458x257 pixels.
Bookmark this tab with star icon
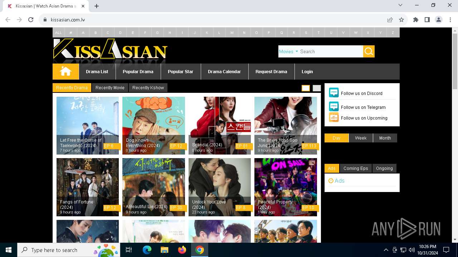(401, 20)
